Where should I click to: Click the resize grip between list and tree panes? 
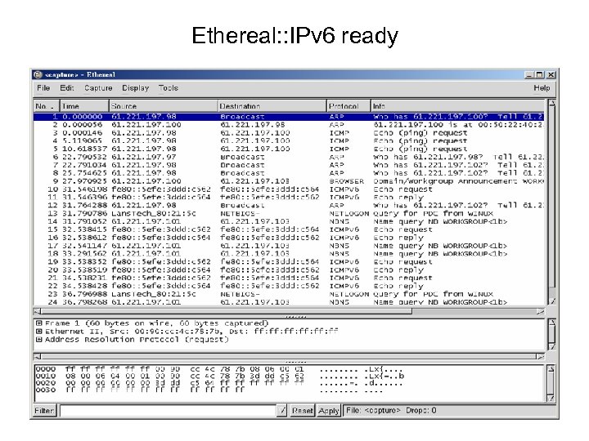tap(295, 317)
